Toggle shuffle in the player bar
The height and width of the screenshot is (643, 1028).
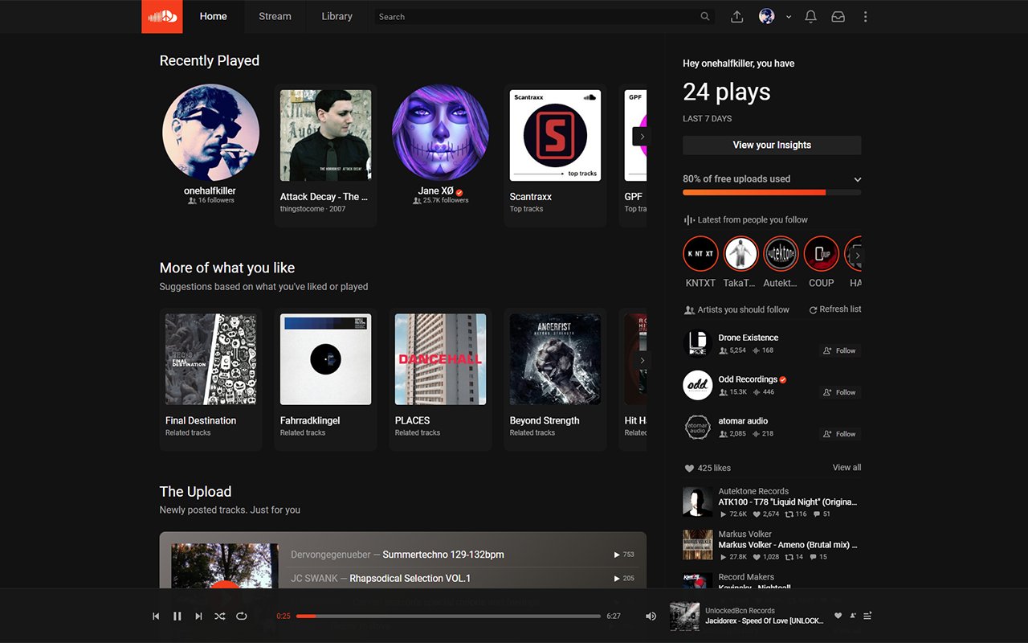[x=219, y=616]
